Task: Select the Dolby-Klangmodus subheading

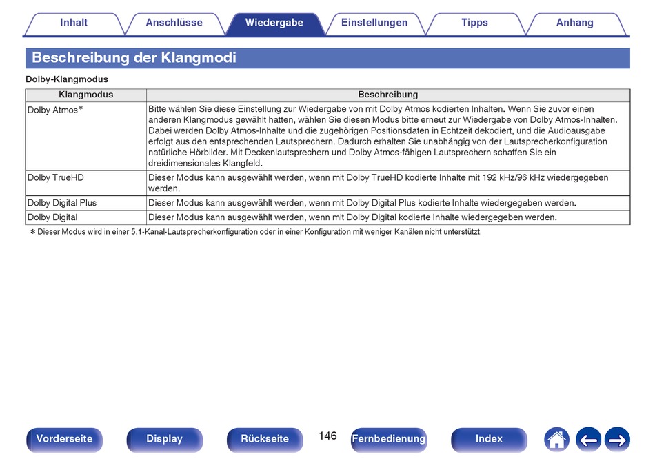Action: click(x=67, y=79)
